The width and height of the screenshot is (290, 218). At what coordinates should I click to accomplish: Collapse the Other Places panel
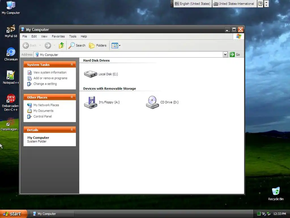(72, 97)
